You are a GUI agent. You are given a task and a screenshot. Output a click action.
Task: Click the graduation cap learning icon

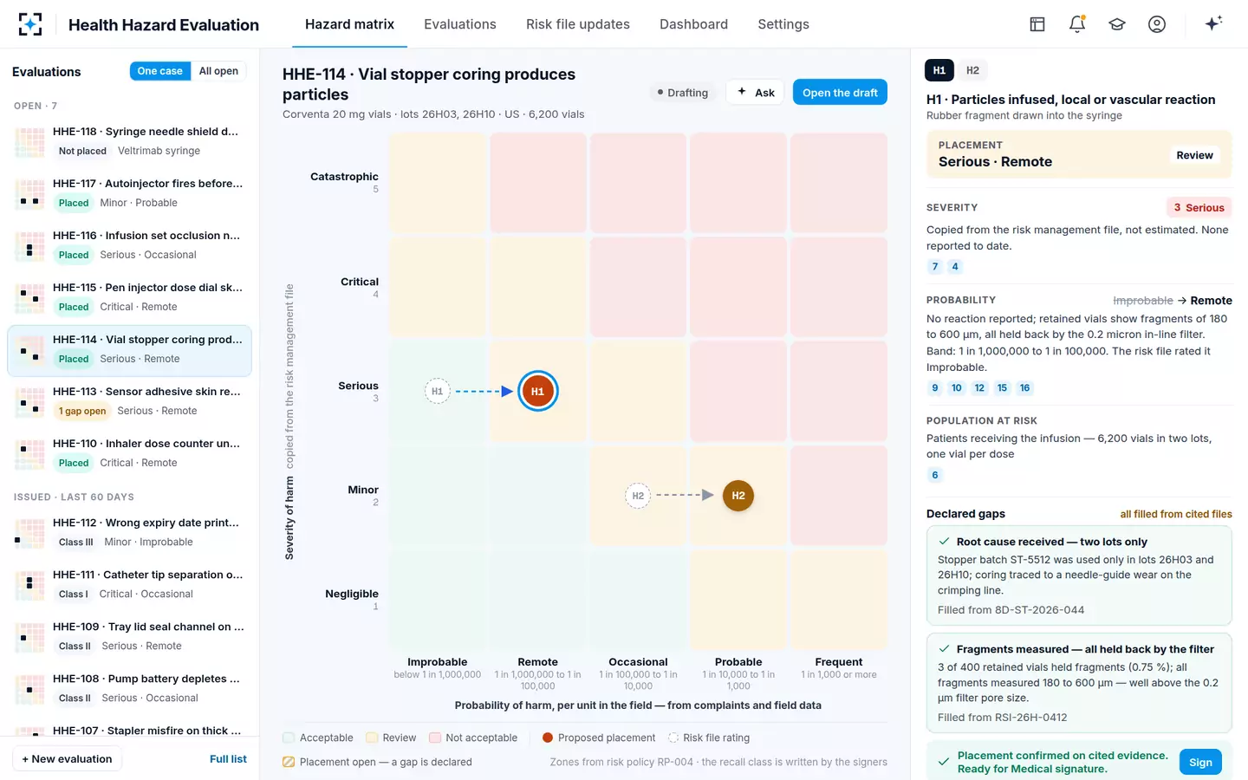click(x=1117, y=24)
